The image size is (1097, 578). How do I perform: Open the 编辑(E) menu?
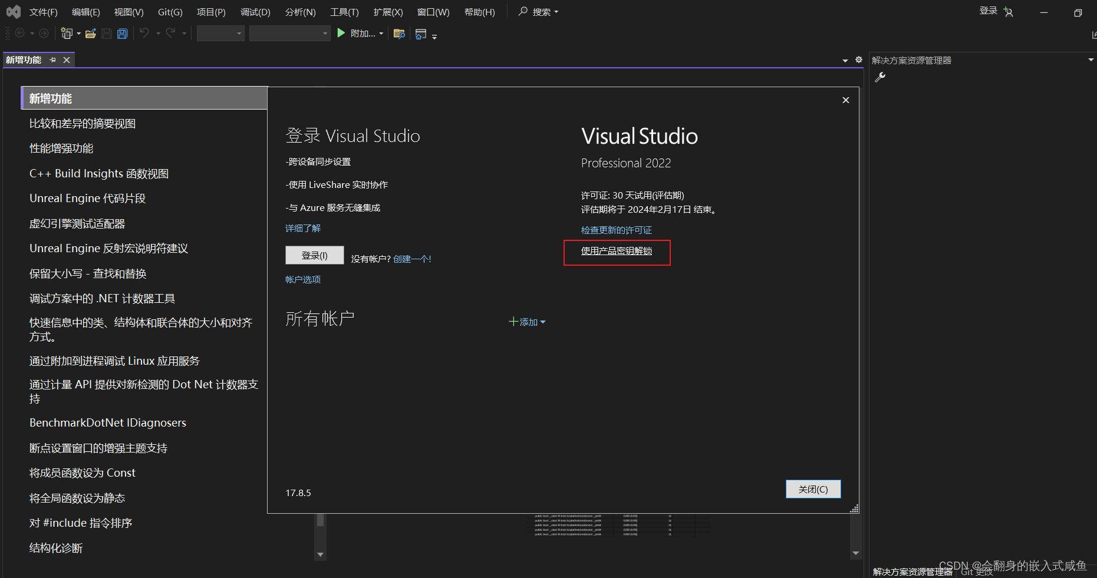(86, 12)
